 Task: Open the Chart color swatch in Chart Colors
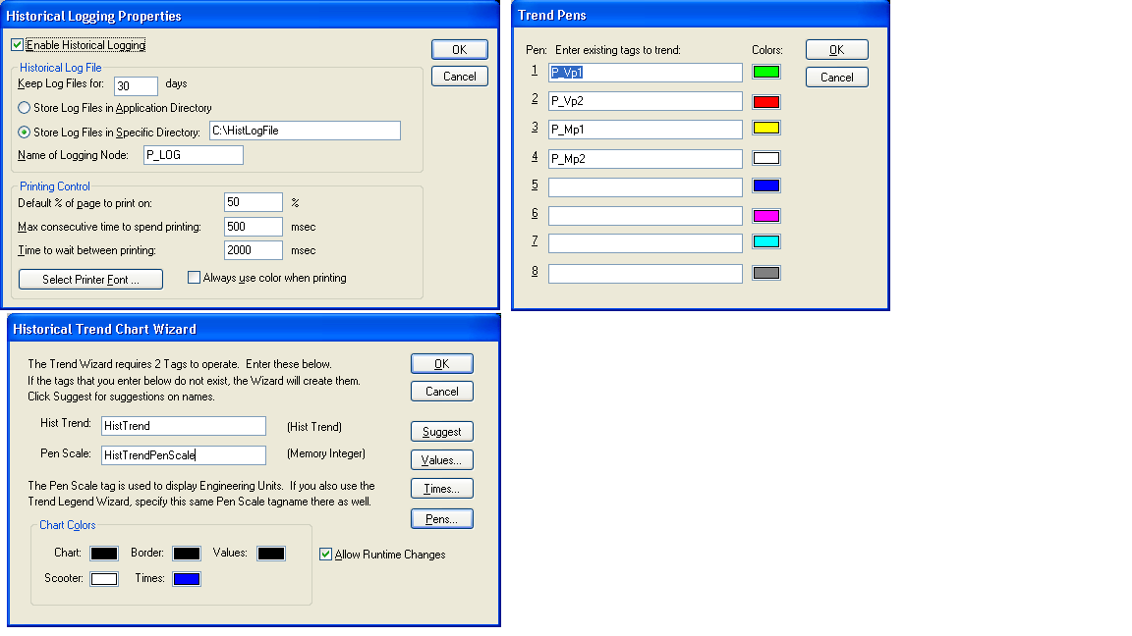104,554
